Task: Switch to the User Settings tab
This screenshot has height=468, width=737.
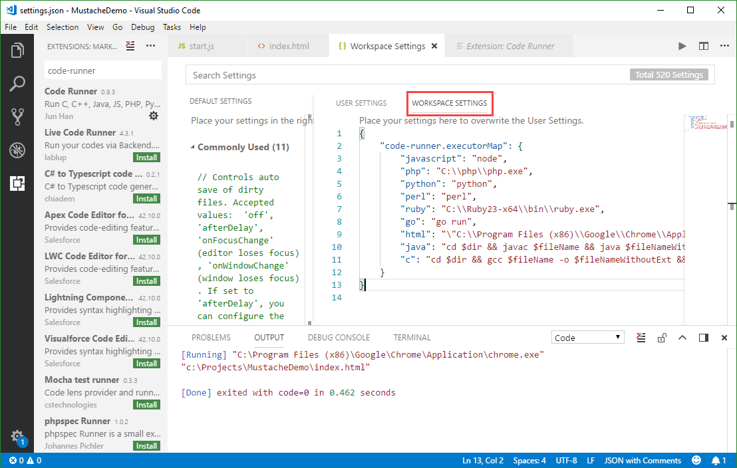Action: tap(361, 103)
